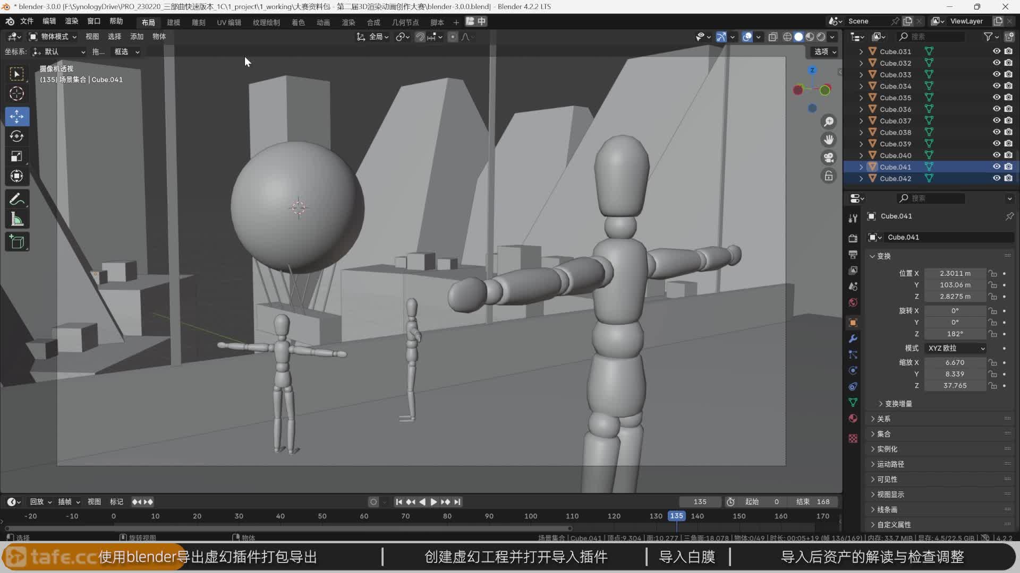1020x573 pixels.
Task: Click the Select Box tool
Action: [16, 74]
